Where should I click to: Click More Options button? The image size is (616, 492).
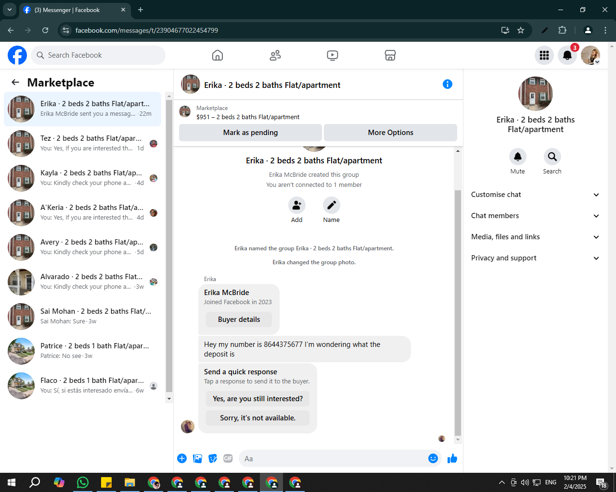click(390, 133)
